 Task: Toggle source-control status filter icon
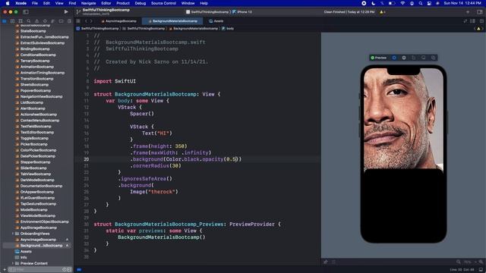69,270
